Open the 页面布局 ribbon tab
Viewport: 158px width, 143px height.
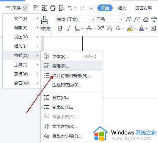[143, 8]
